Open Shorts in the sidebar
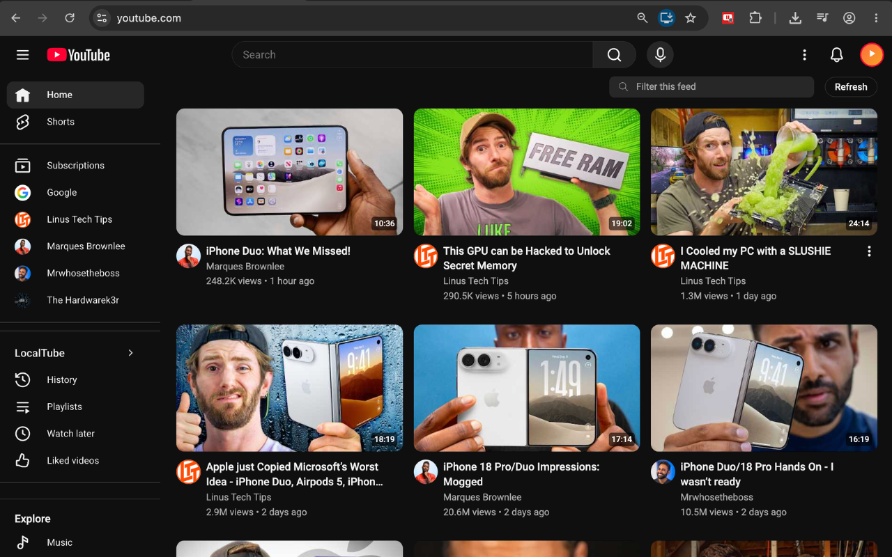The height and width of the screenshot is (557, 892). [x=75, y=122]
